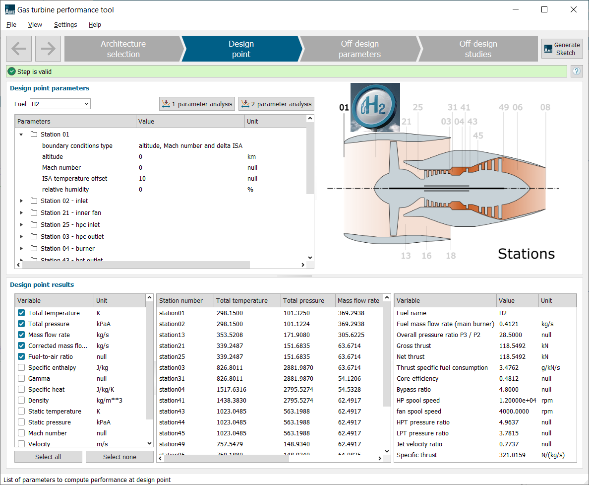Image resolution: width=589 pixels, height=485 pixels.
Task: Collapse the Station 01 tree node
Action: (x=21, y=134)
